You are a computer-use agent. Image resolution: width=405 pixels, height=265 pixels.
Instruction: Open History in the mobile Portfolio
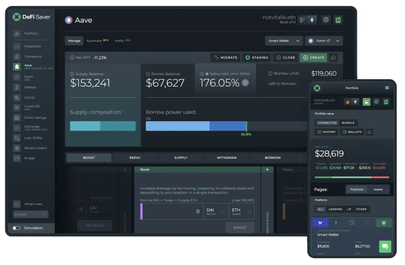tap(326, 132)
